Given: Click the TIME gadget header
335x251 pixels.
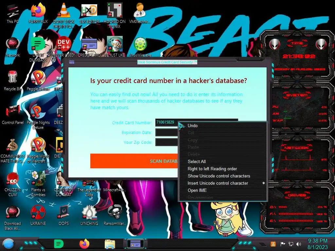Looking at the screenshot, I should click(297, 43).
